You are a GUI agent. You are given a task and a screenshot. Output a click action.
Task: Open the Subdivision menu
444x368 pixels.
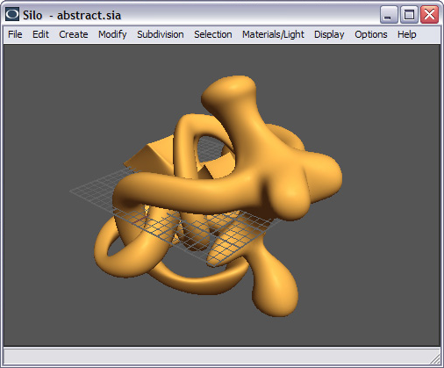coord(161,34)
